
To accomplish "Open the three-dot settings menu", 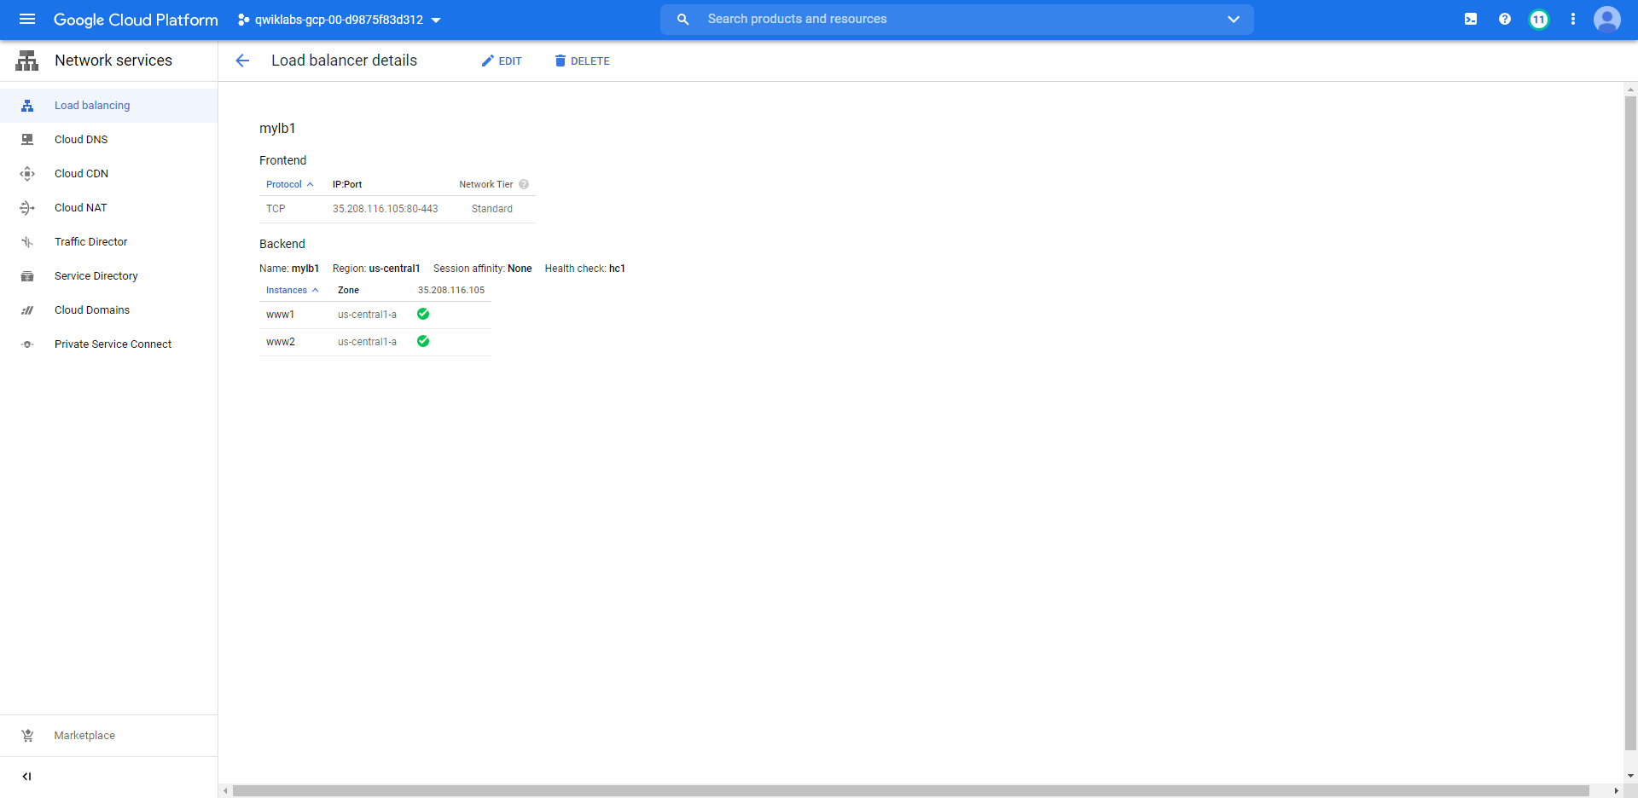I will (x=1573, y=19).
